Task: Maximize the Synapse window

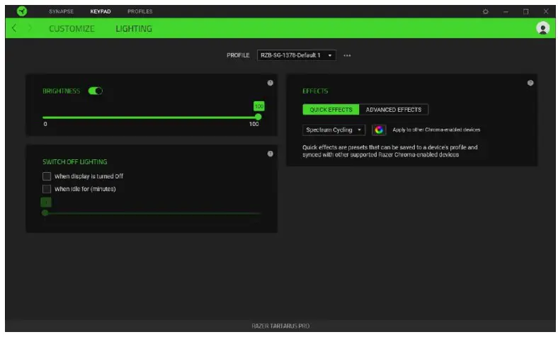Action: click(x=525, y=12)
